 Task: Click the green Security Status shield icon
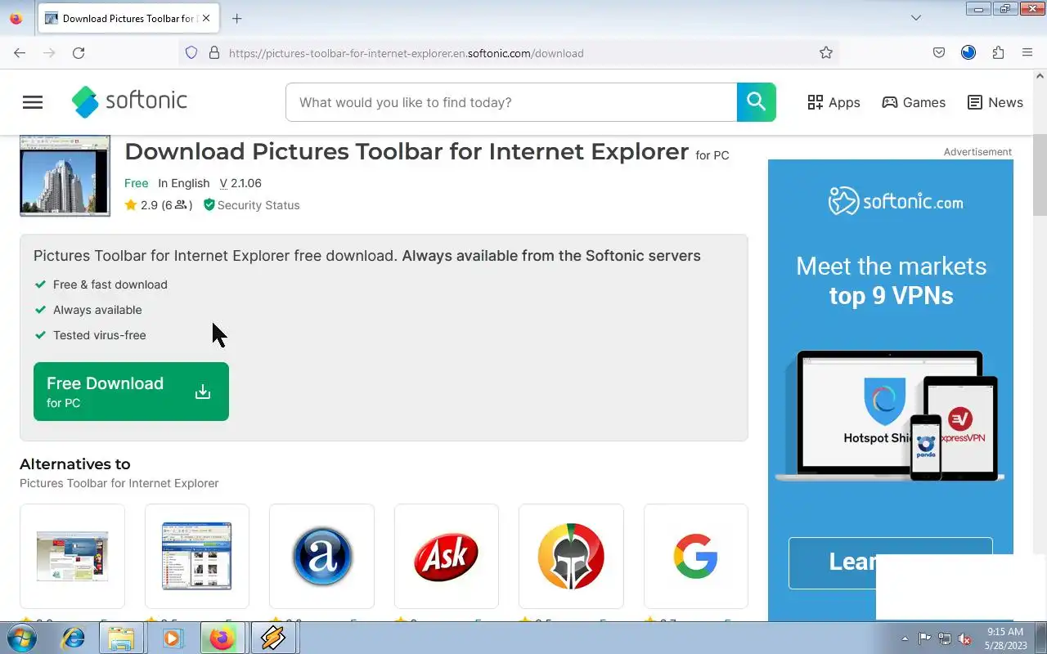click(209, 205)
